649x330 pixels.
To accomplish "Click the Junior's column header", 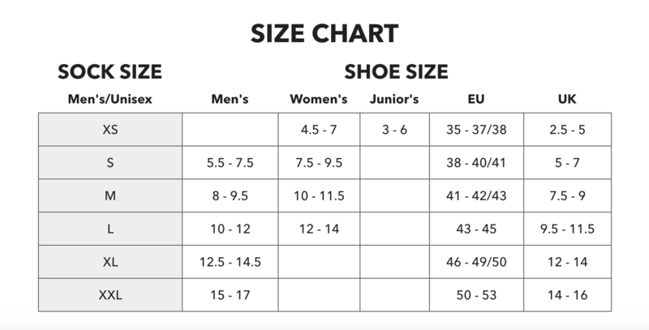I will (393, 100).
